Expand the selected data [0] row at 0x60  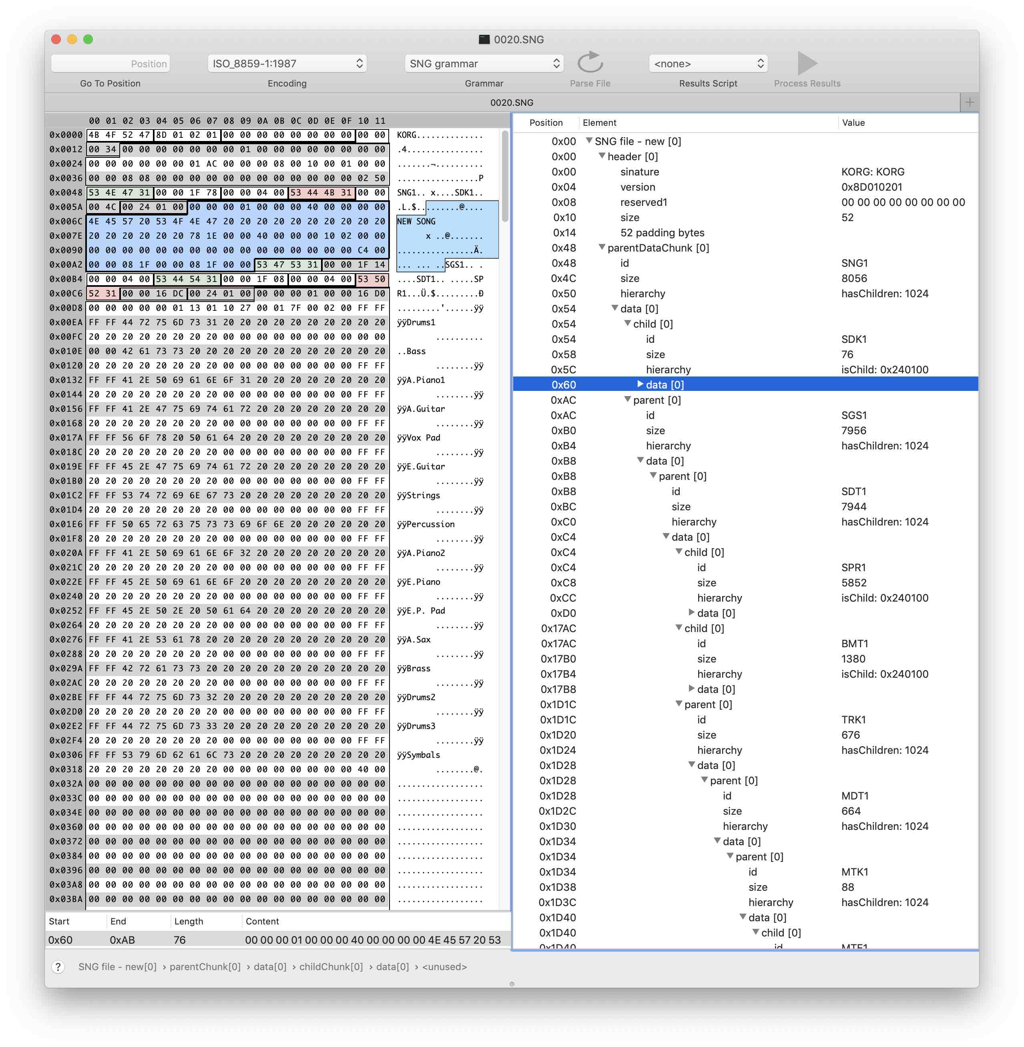click(640, 384)
